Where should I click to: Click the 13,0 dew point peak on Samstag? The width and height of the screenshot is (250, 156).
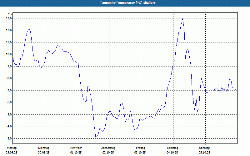[182, 19]
